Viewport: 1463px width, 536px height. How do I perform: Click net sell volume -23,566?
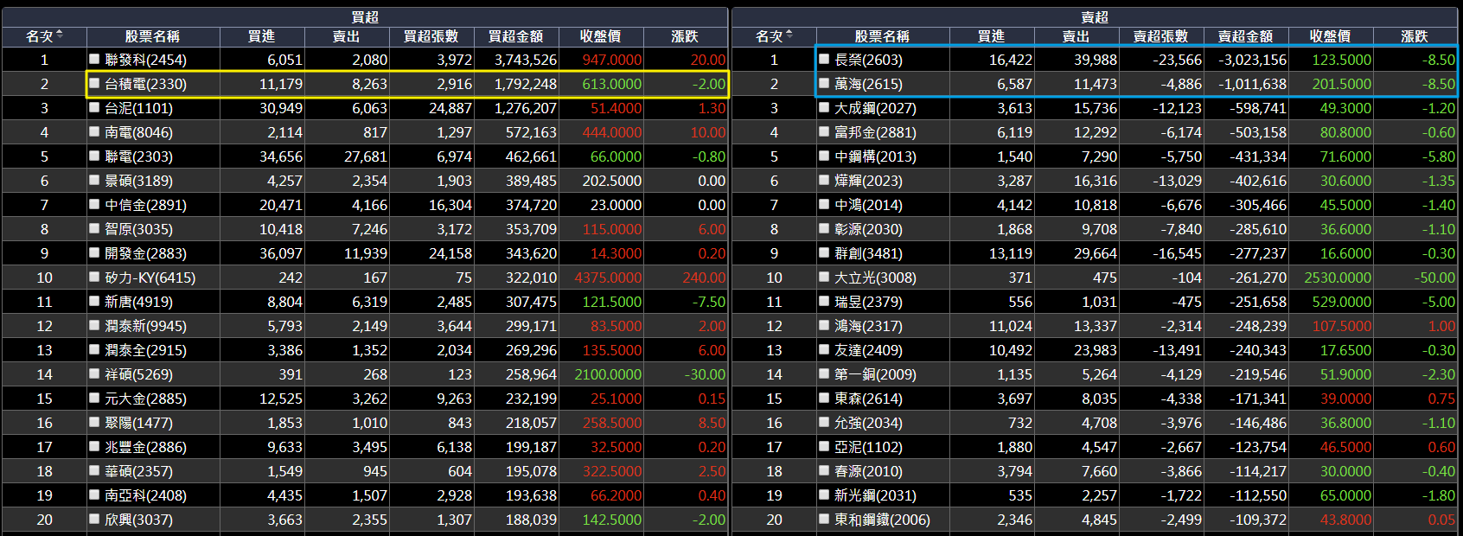(1177, 60)
